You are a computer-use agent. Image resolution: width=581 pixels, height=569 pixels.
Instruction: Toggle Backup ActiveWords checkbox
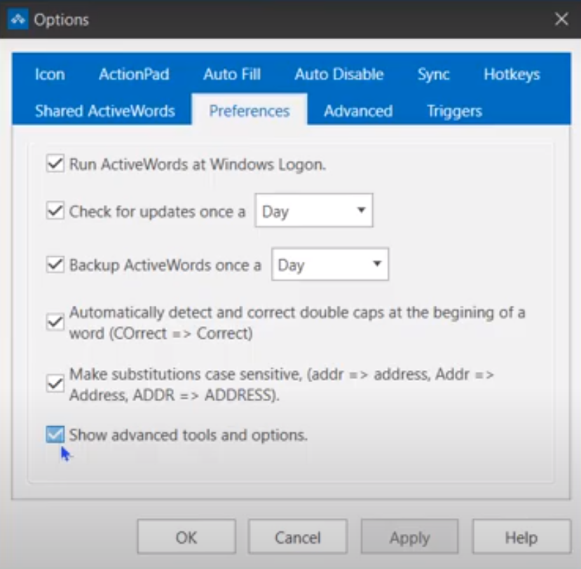point(55,265)
